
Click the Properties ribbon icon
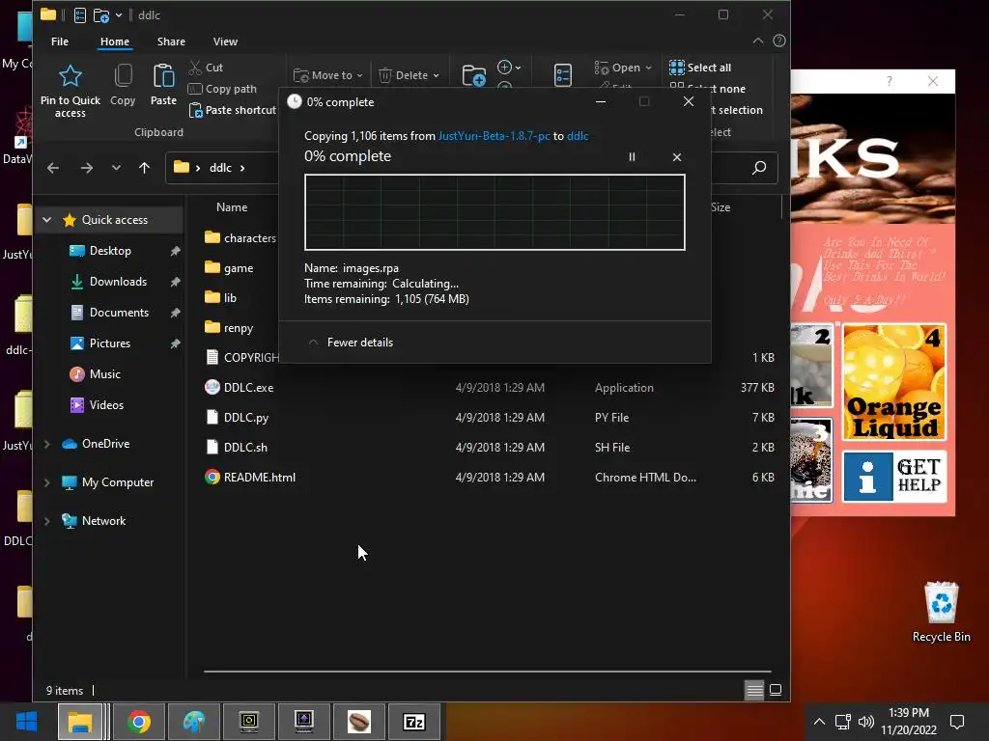tap(563, 75)
